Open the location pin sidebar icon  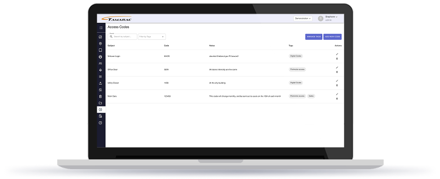coord(101,44)
